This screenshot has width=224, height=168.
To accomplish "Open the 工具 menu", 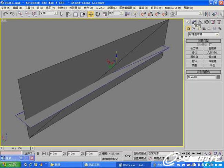I will (29, 8).
